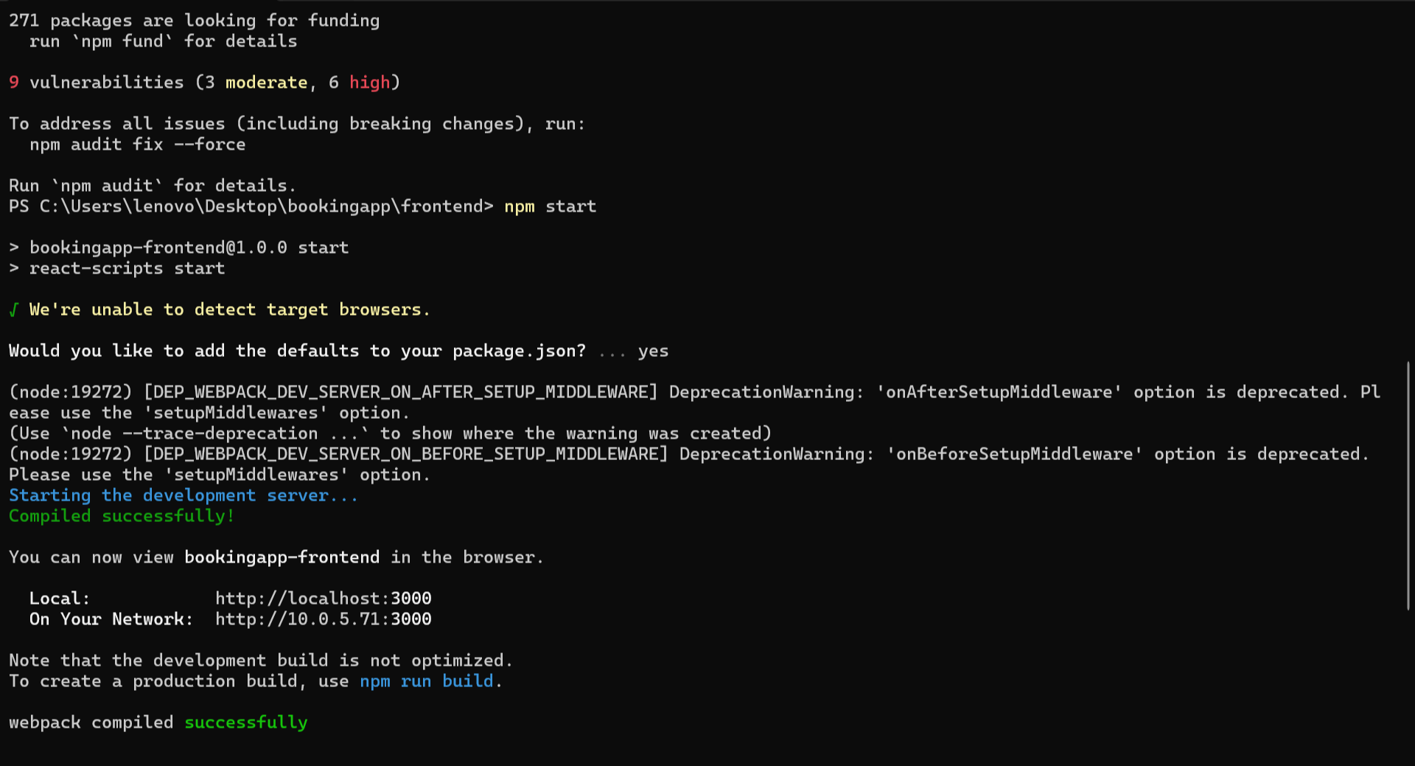Click the red '9' vulnerabilities count
Screen dimensions: 1415x766
point(14,82)
